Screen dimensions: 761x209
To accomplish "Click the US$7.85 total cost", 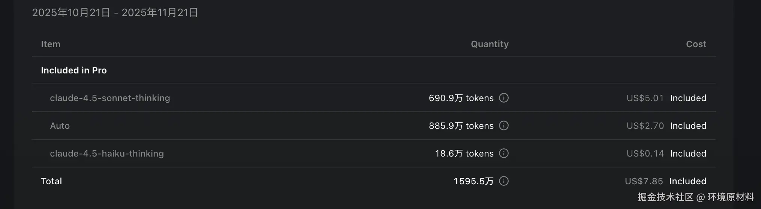I will pos(644,181).
